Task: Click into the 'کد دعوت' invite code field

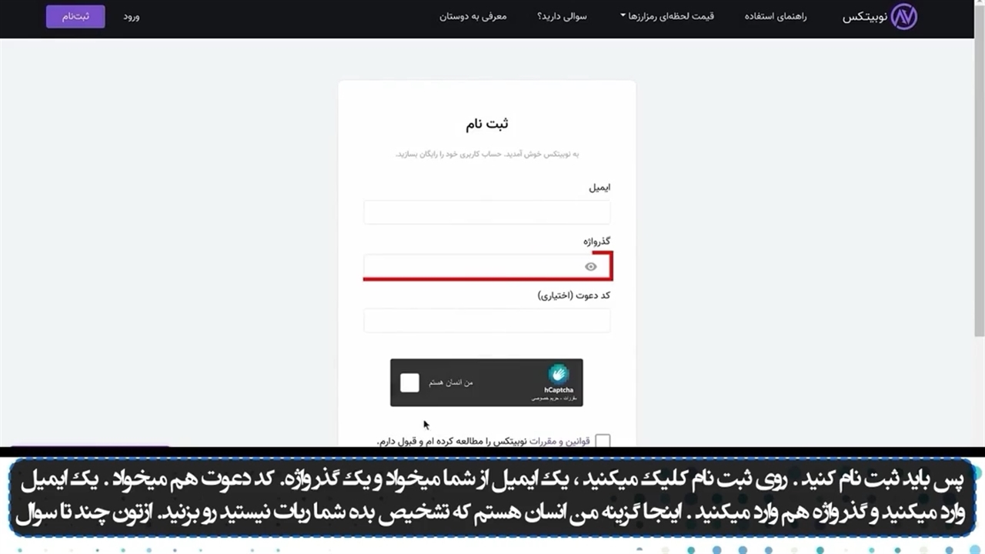Action: tap(486, 321)
